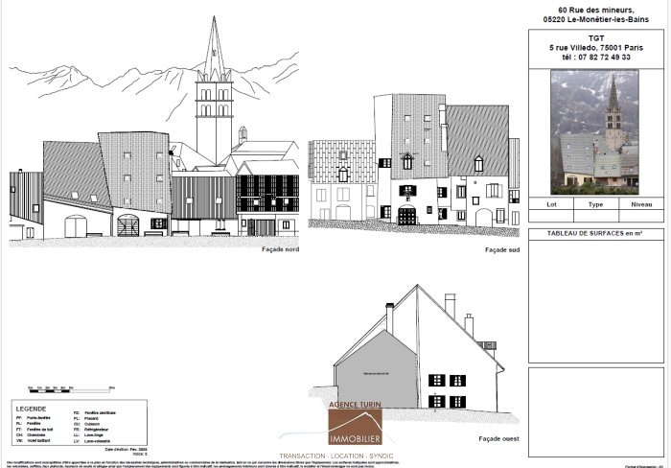Select the LEGENDE heading
This screenshot has width=671, height=468.
point(32,408)
